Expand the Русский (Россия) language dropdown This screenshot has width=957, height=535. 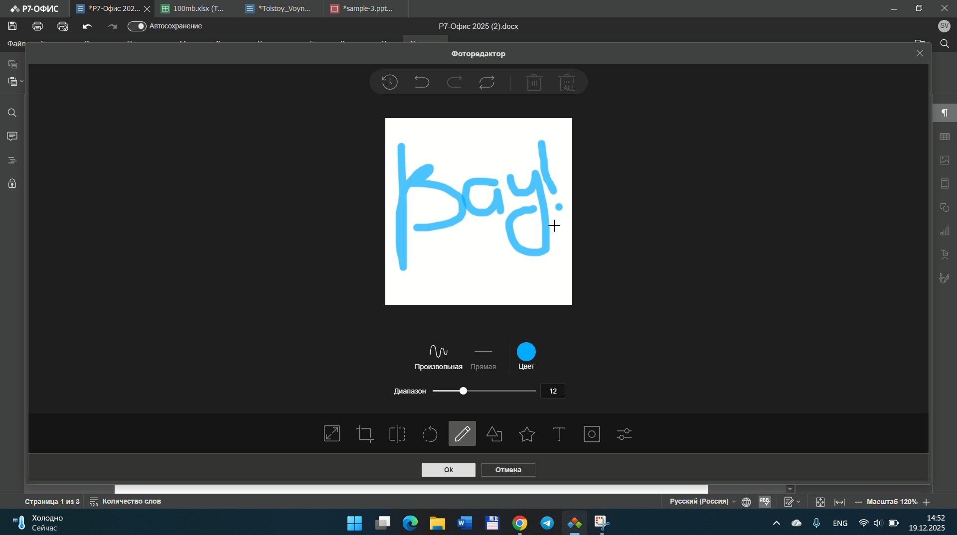click(702, 502)
